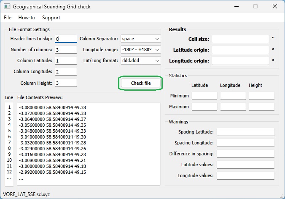
Task: Select the Maximum Height statistics box
Action: tap(261, 107)
